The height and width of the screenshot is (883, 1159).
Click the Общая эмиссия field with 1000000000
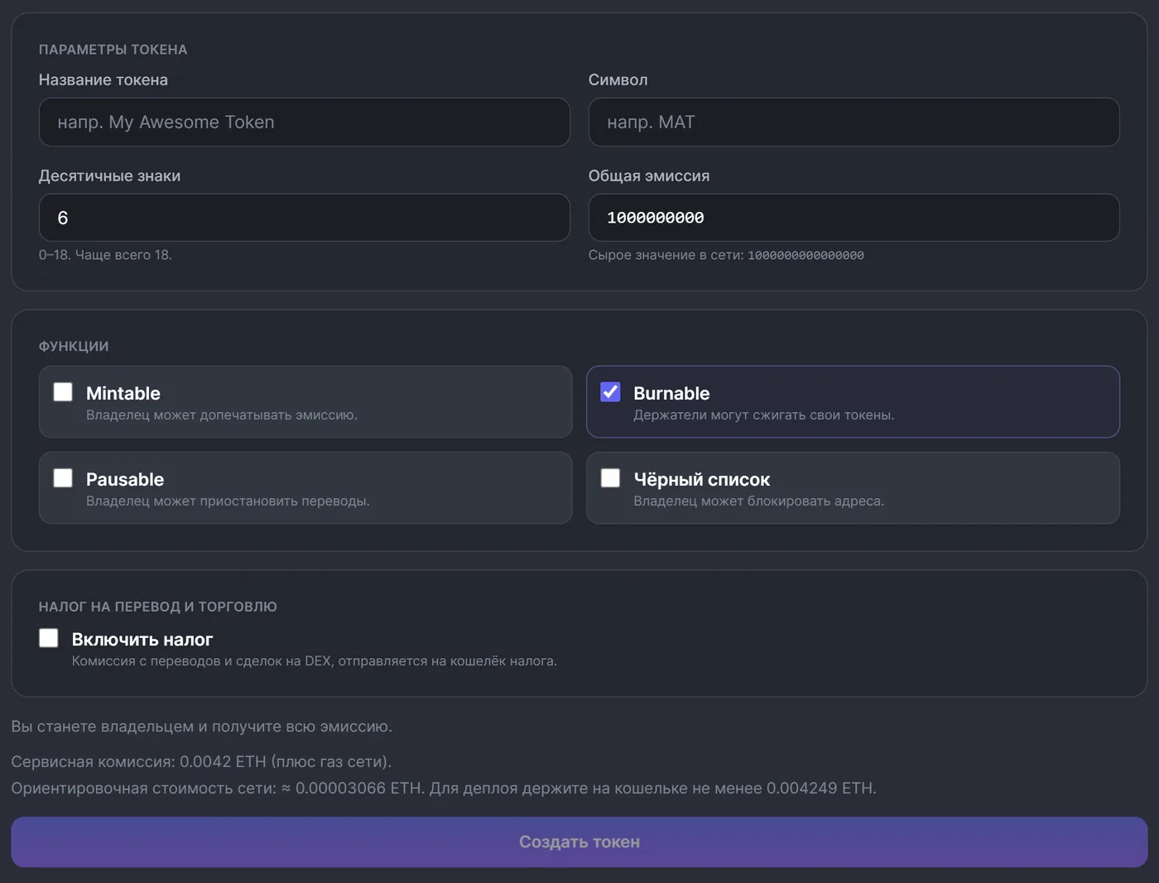[x=854, y=218]
